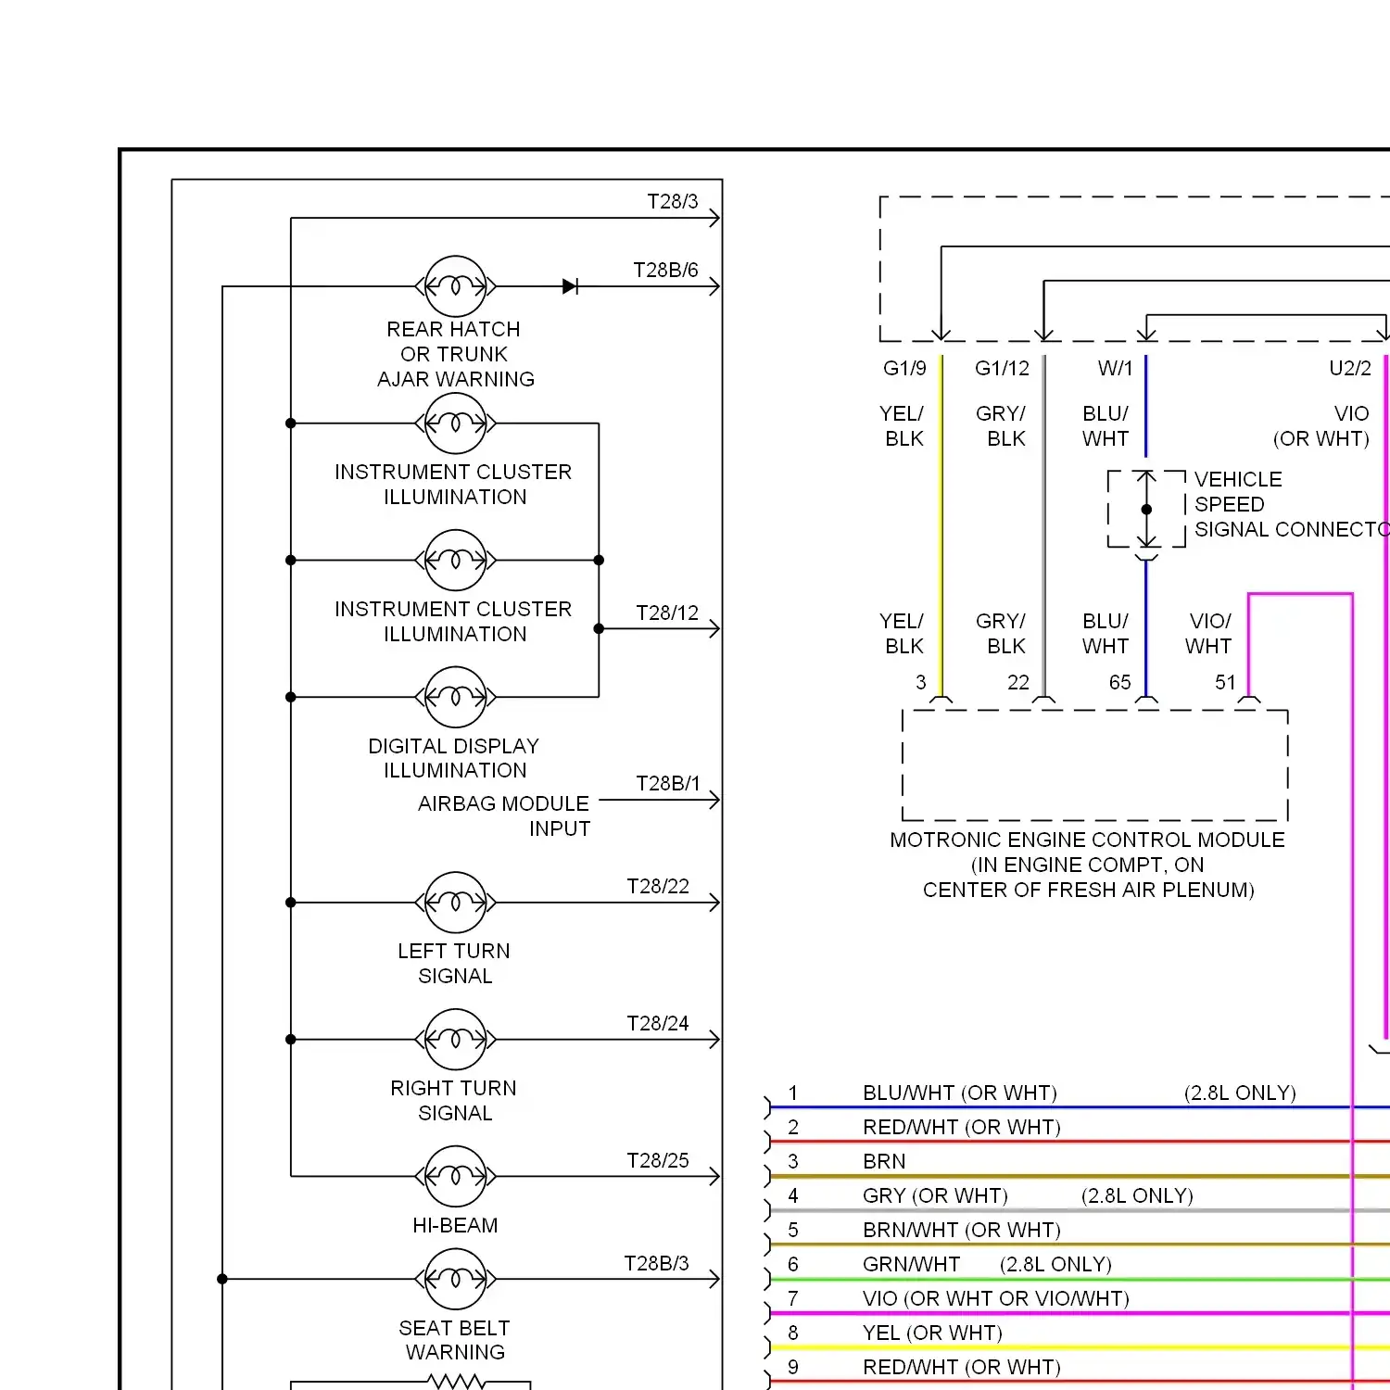
Task: Click the RIGHT TURN SIGNAL label
Action: (x=454, y=1100)
